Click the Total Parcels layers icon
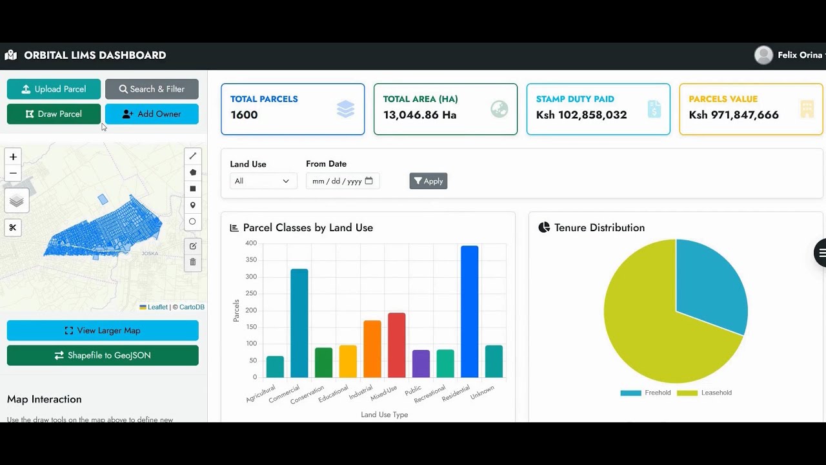This screenshot has width=826, height=465. click(345, 109)
